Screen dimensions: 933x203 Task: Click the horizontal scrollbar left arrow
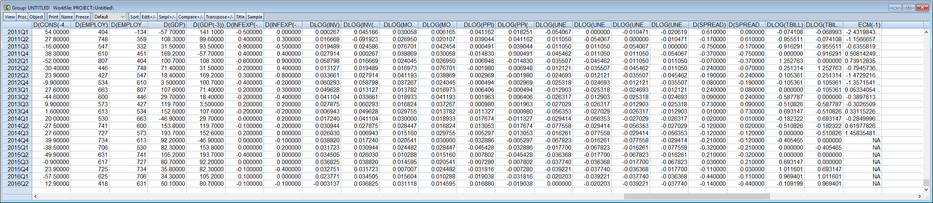[35, 197]
